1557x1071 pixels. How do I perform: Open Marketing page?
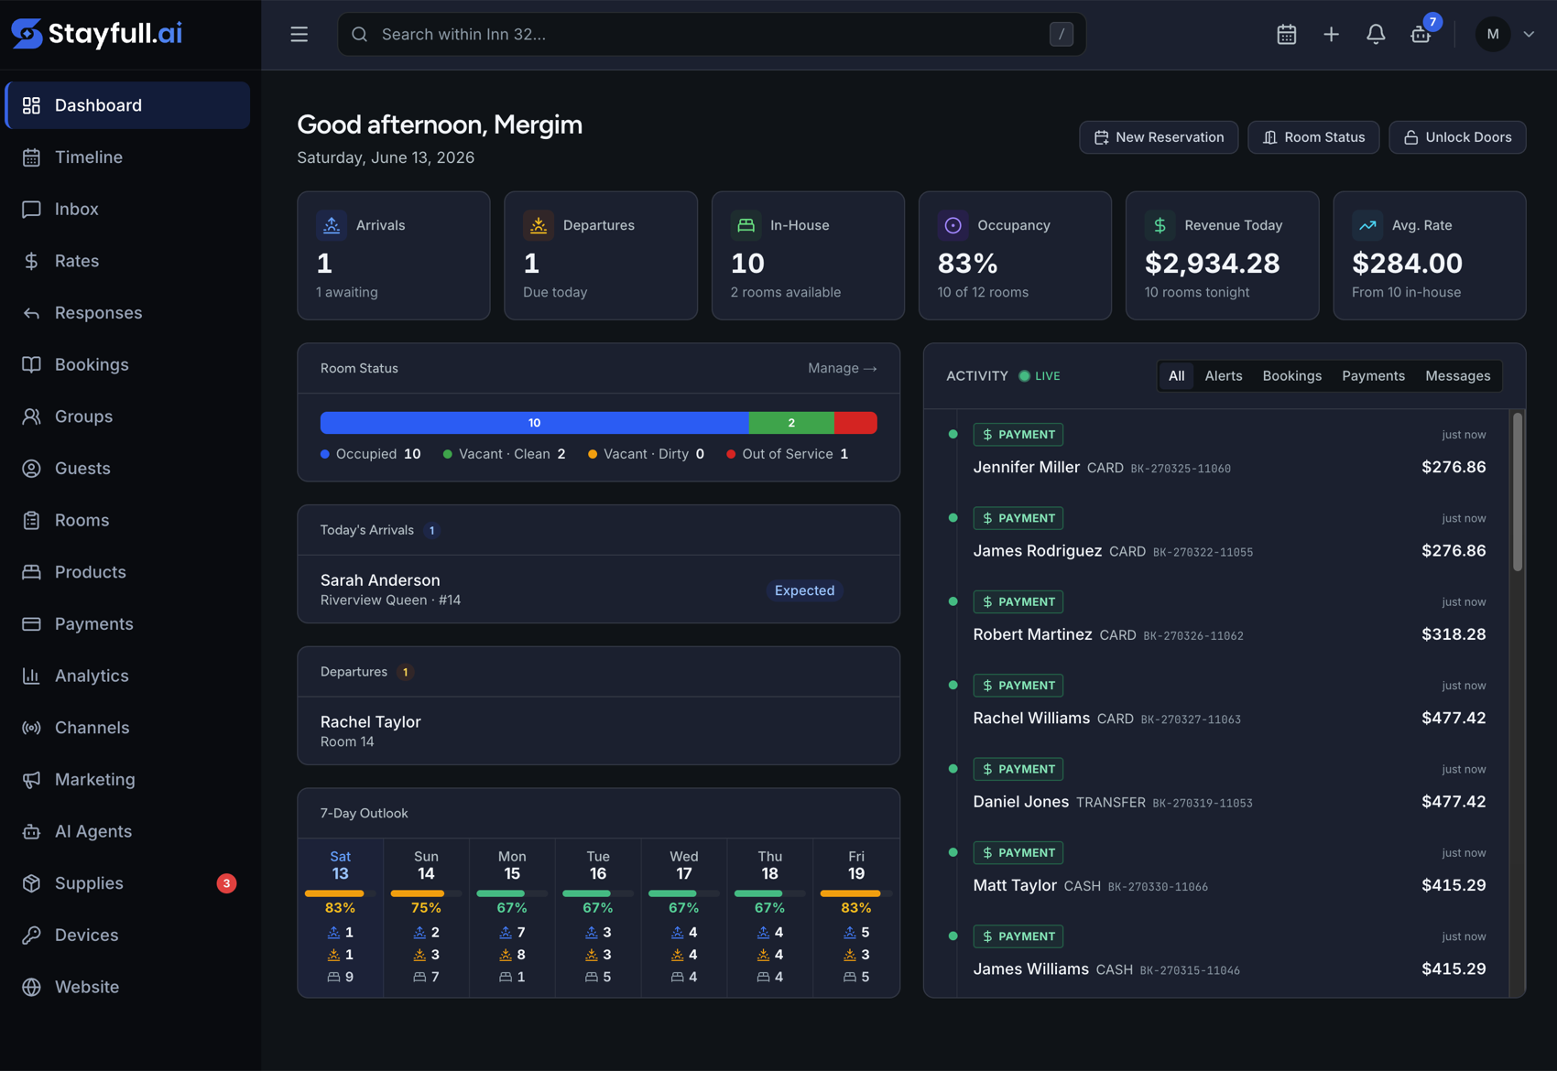click(x=127, y=780)
